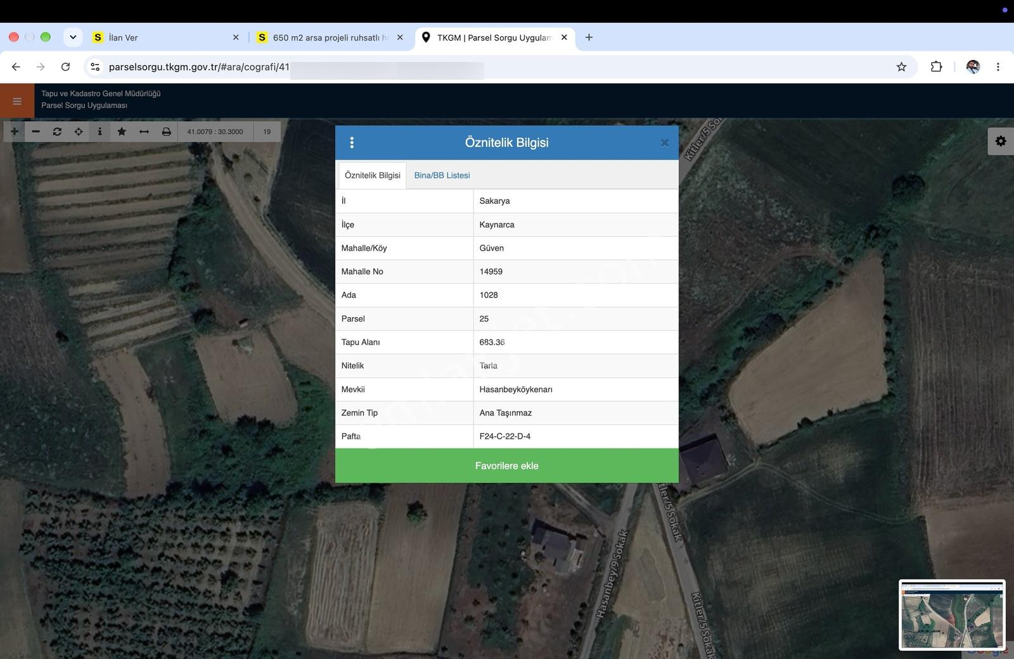Switch to the Bina/BB Listesi tab
Screen dimensions: 1014x659
coord(442,175)
